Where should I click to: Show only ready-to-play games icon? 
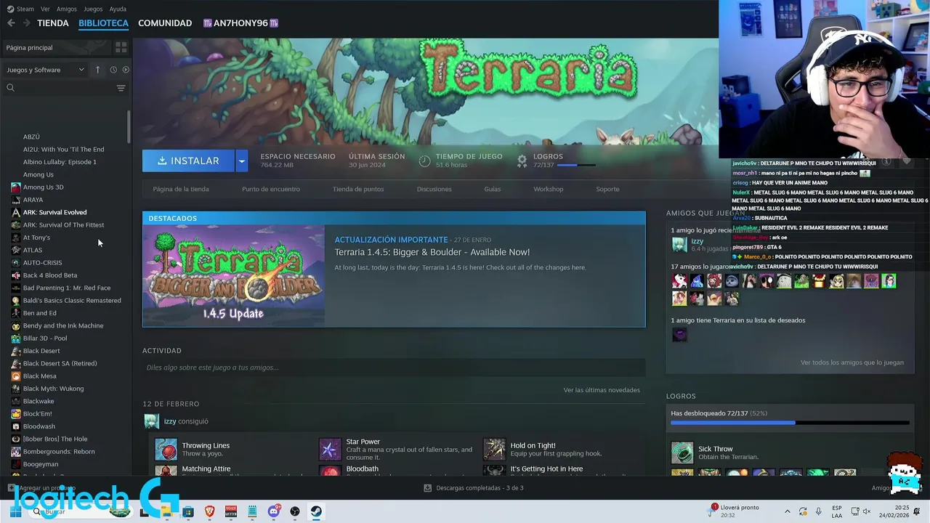[126, 70]
